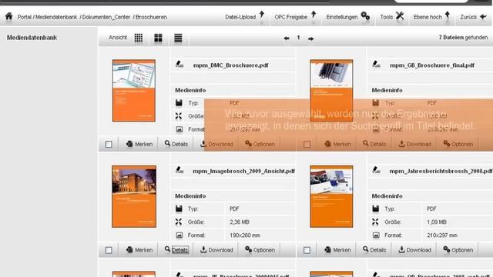Screen dimensions: 493x277
Task: Click the Einstellungen gears icon
Action: click(365, 15)
